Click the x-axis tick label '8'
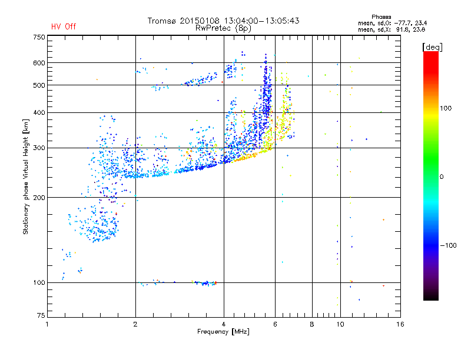The image size is (471, 353). click(x=312, y=324)
